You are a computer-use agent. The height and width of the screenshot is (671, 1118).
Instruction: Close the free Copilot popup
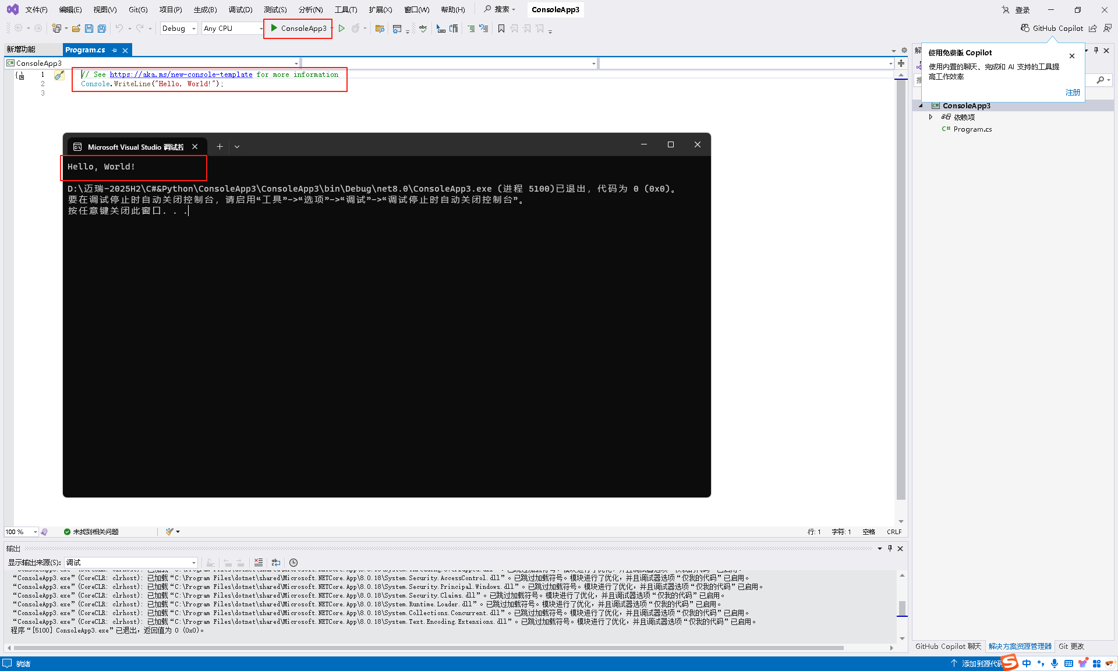(1072, 56)
